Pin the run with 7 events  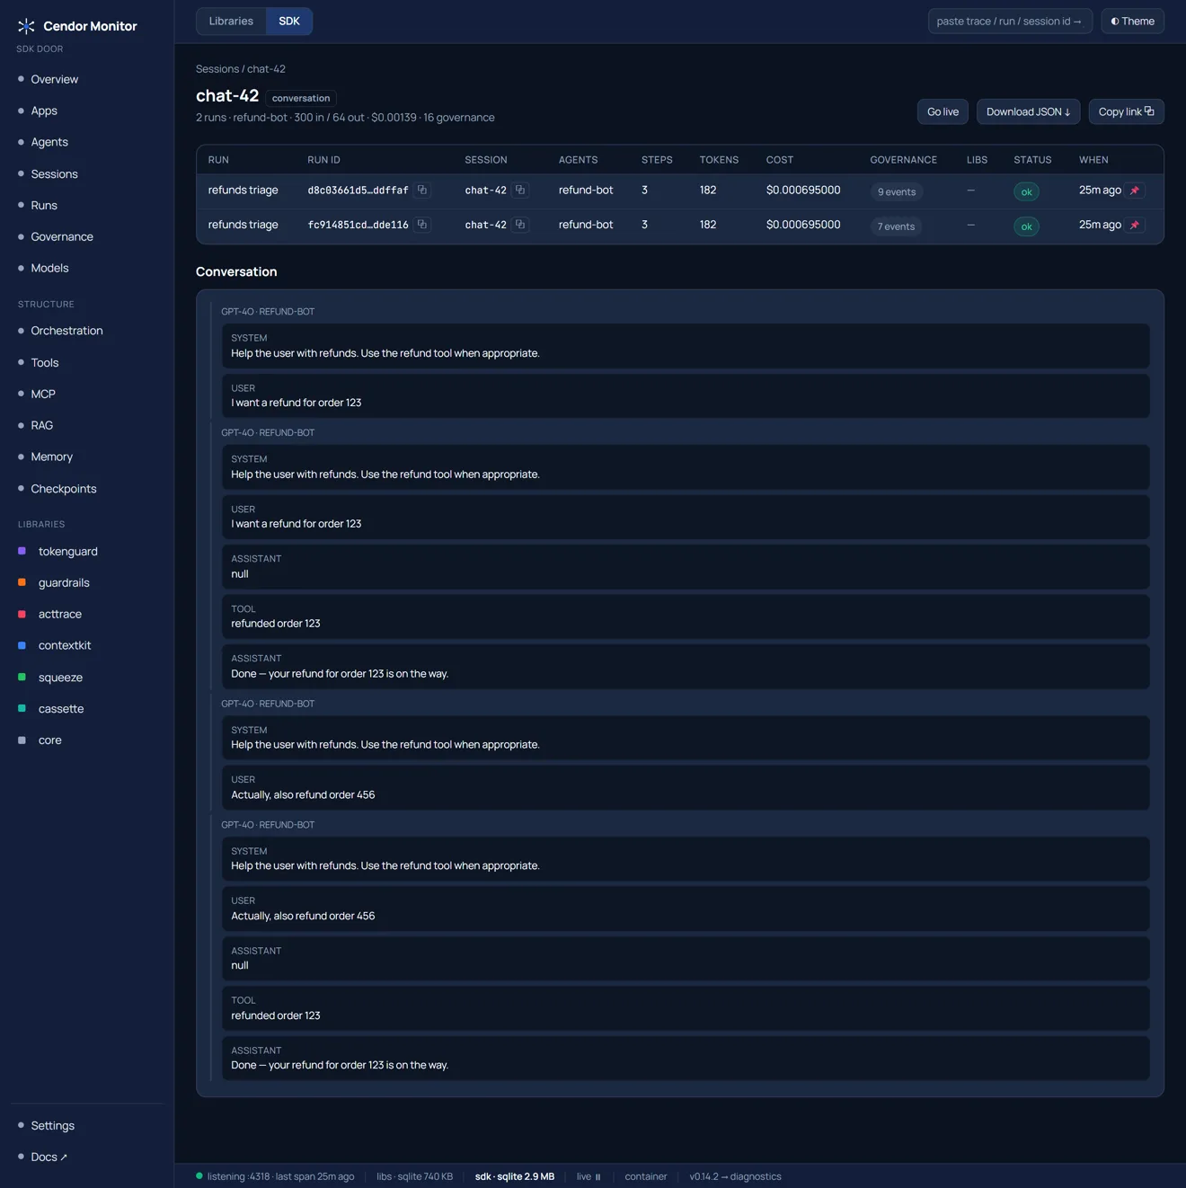click(x=1135, y=225)
